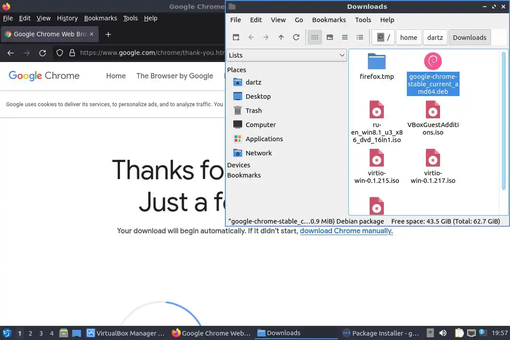Open Computer in the Places sidebar

(x=255, y=124)
